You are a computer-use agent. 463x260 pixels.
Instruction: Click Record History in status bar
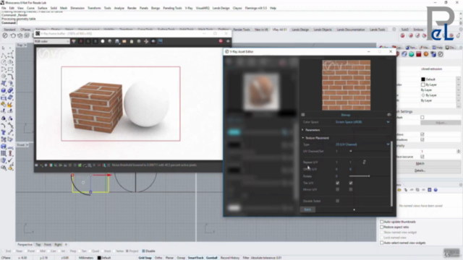point(230,258)
